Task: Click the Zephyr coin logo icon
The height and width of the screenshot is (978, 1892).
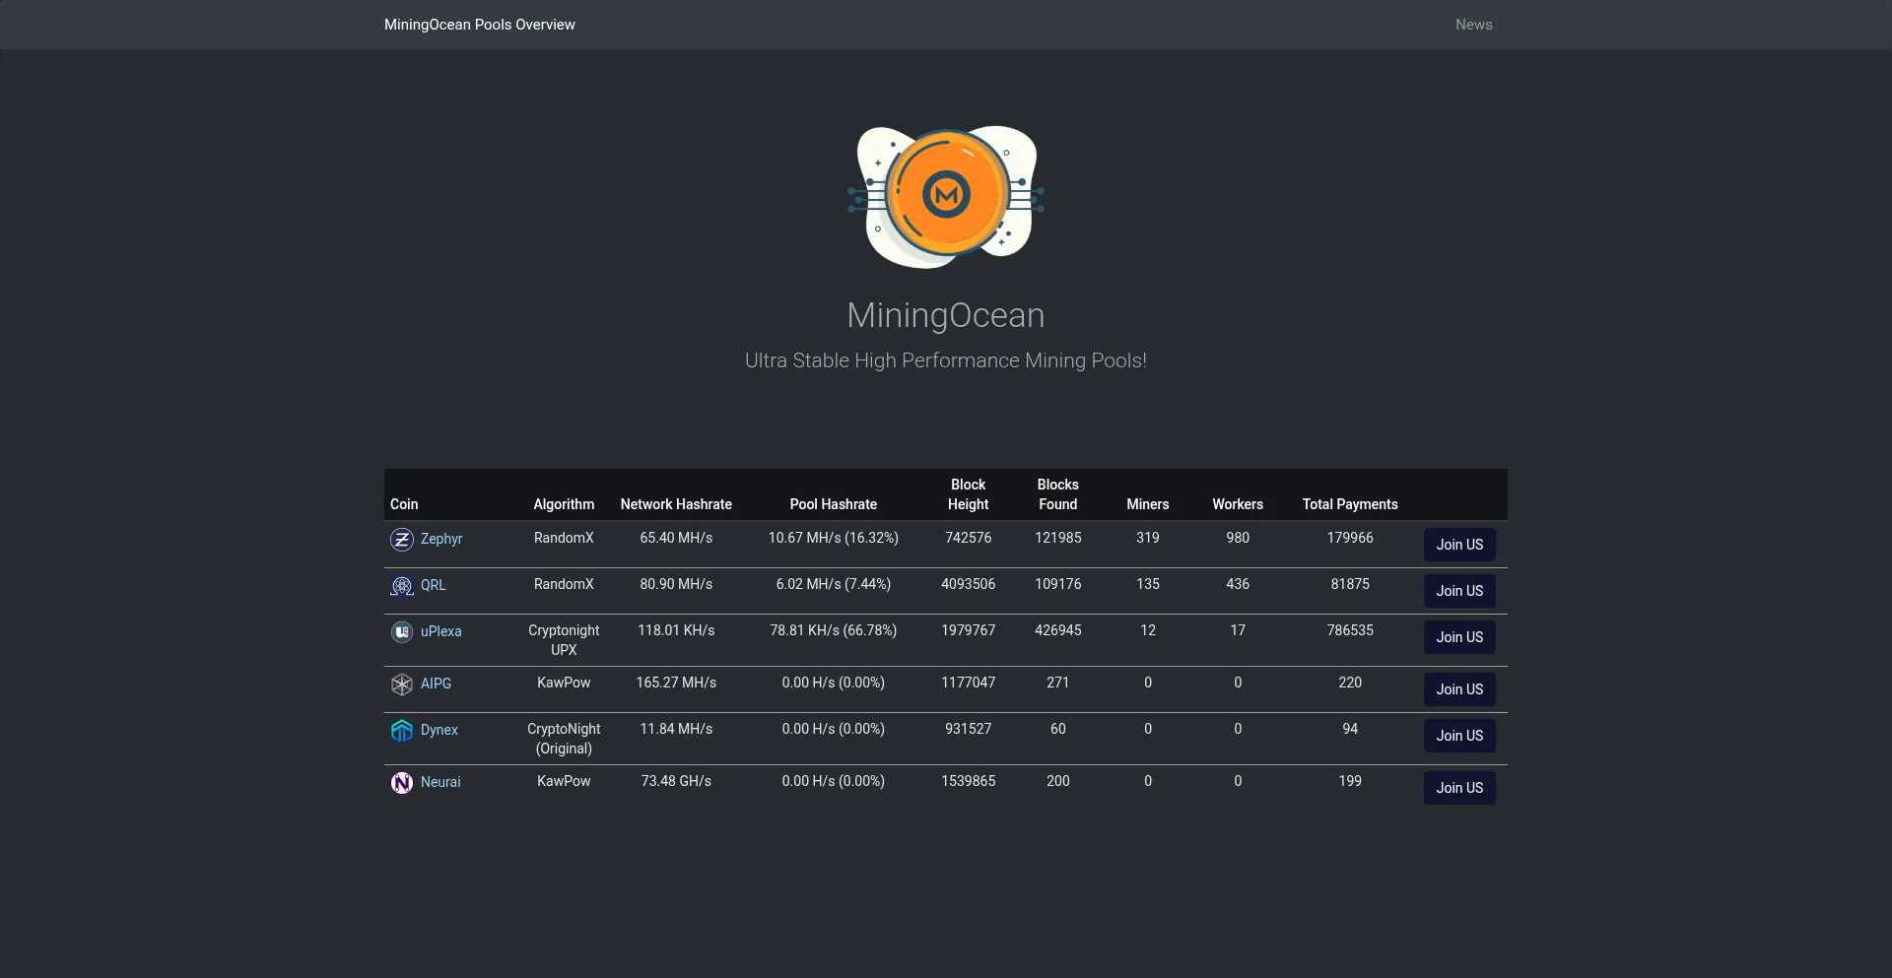Action: [x=402, y=539]
